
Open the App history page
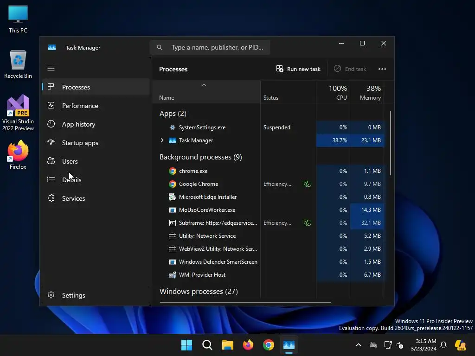(x=96, y=124)
